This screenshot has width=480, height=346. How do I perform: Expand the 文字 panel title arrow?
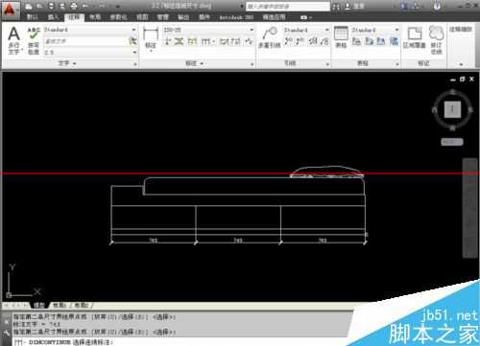click(75, 63)
